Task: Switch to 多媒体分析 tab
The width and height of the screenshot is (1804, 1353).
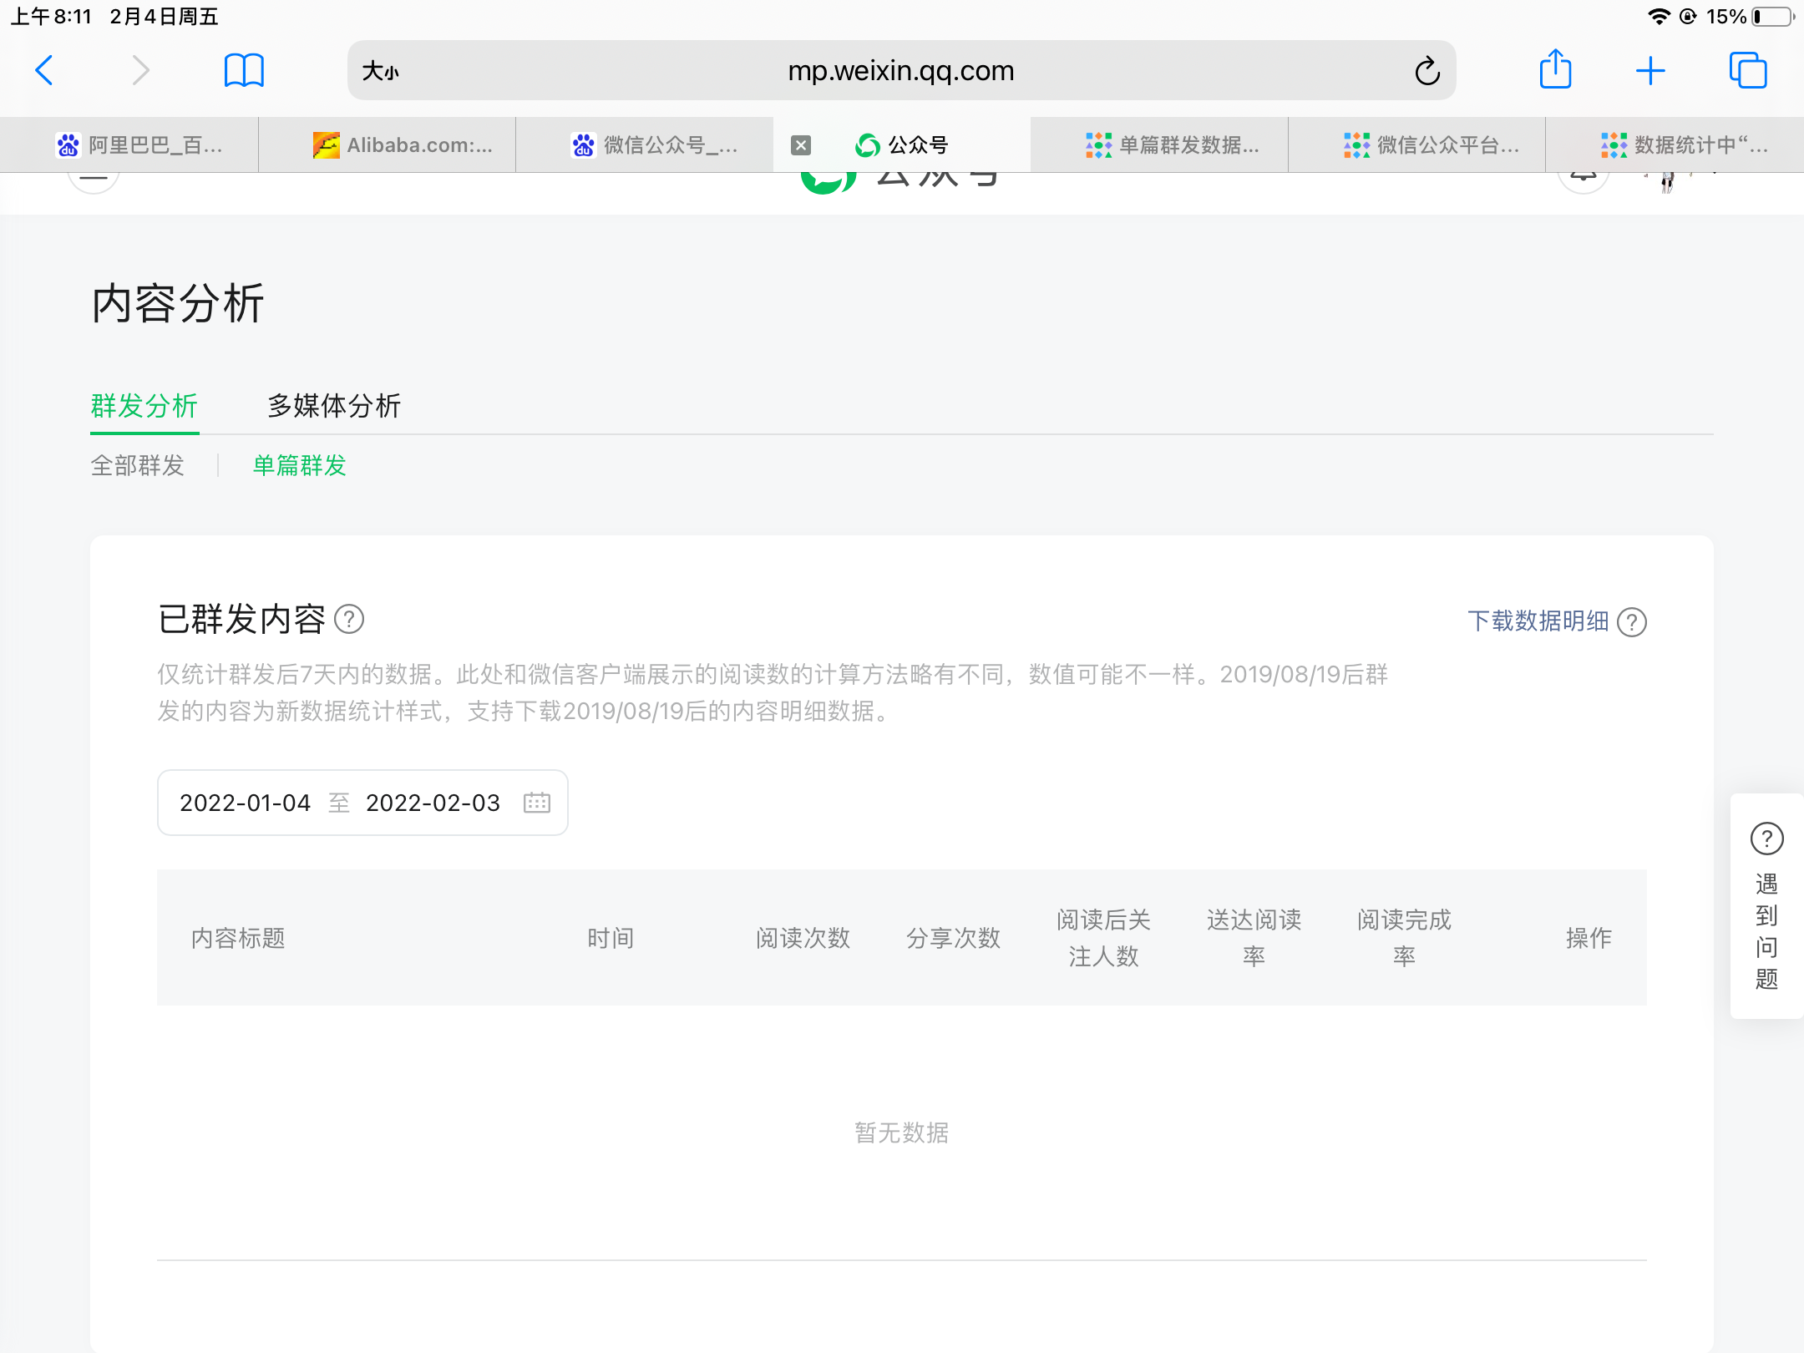Action: (x=334, y=406)
